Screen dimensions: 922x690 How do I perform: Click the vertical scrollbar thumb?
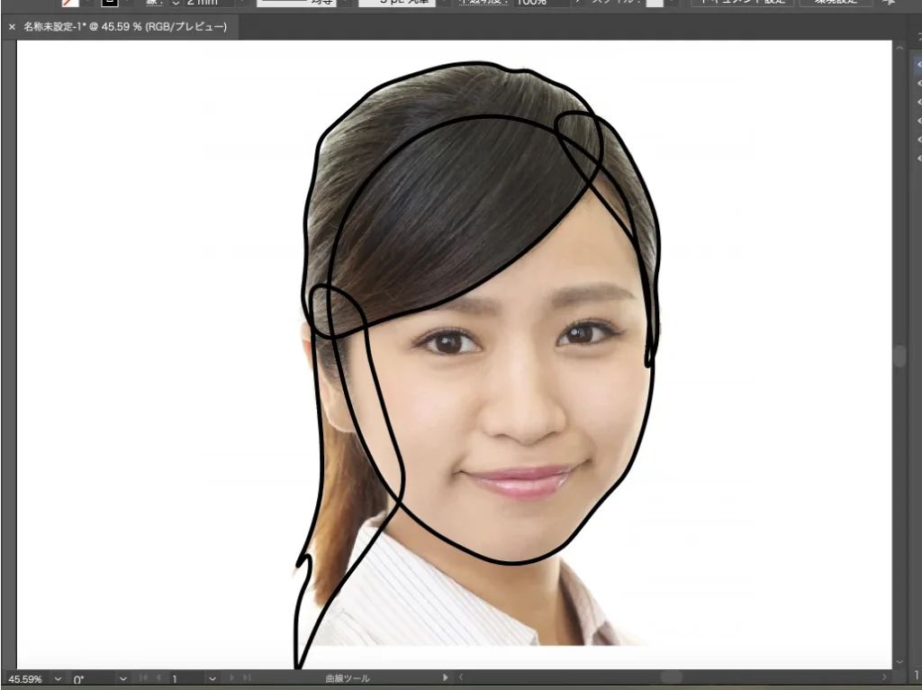899,356
